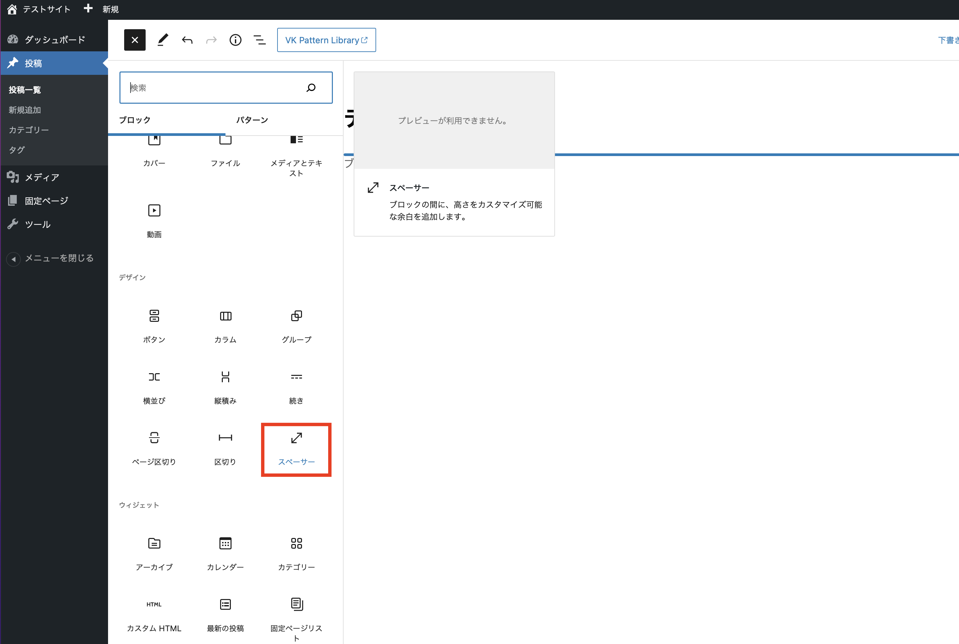This screenshot has width=959, height=644.
Task: Insert the Spacer (スペーサー) block
Action: [296, 449]
